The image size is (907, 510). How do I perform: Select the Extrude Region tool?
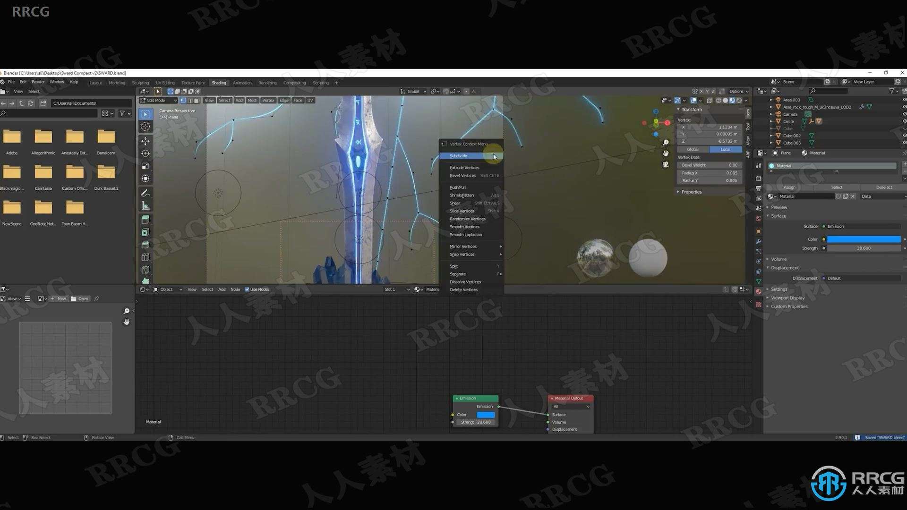145,220
